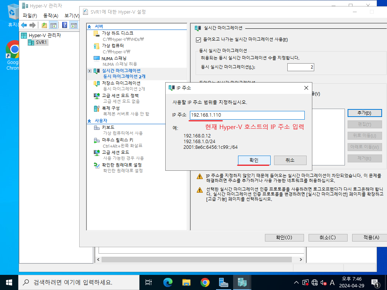387x290 pixels.
Task: Open Microsoft Edge from the taskbar
Action: [x=168, y=282]
